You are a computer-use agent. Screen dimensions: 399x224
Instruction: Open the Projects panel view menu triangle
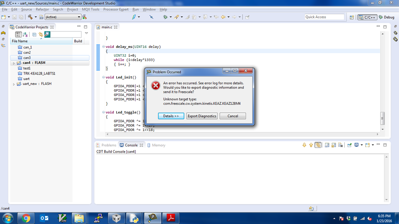[87, 33]
